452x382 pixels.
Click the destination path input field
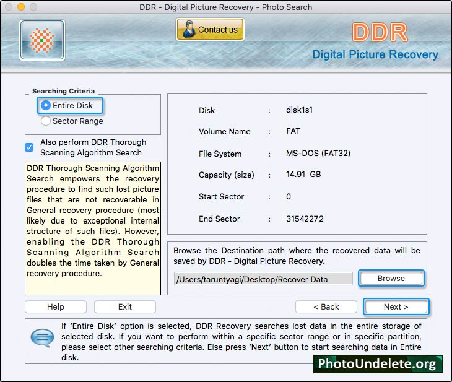click(263, 279)
